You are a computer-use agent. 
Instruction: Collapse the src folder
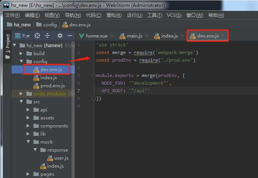pos(21,101)
